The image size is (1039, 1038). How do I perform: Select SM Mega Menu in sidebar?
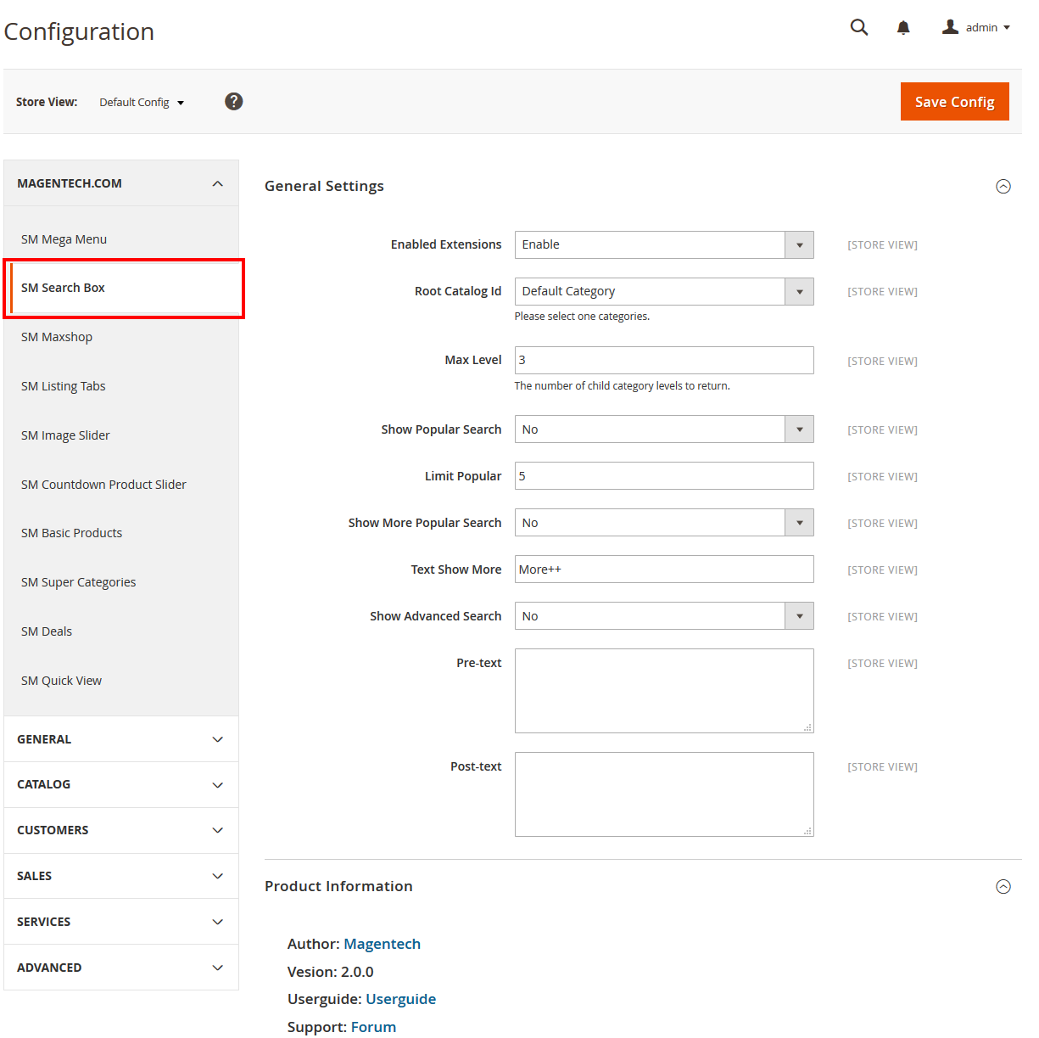[64, 239]
